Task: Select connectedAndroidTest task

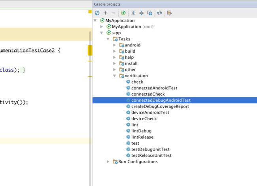Action: (x=154, y=88)
